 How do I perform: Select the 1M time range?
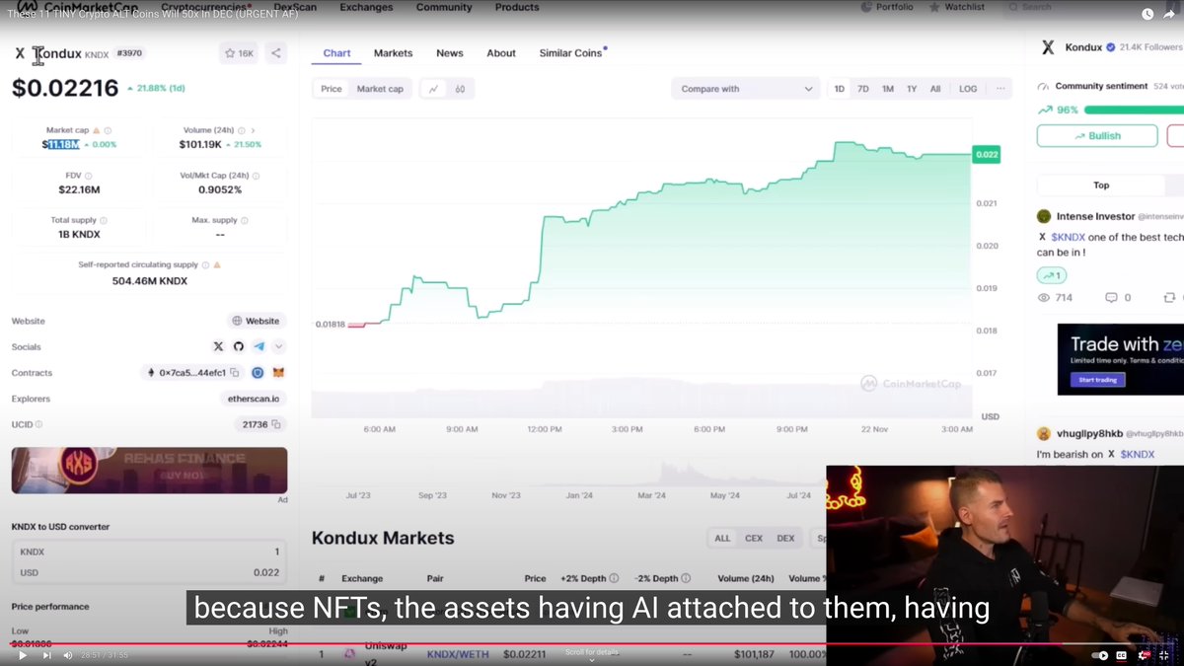[x=888, y=89]
